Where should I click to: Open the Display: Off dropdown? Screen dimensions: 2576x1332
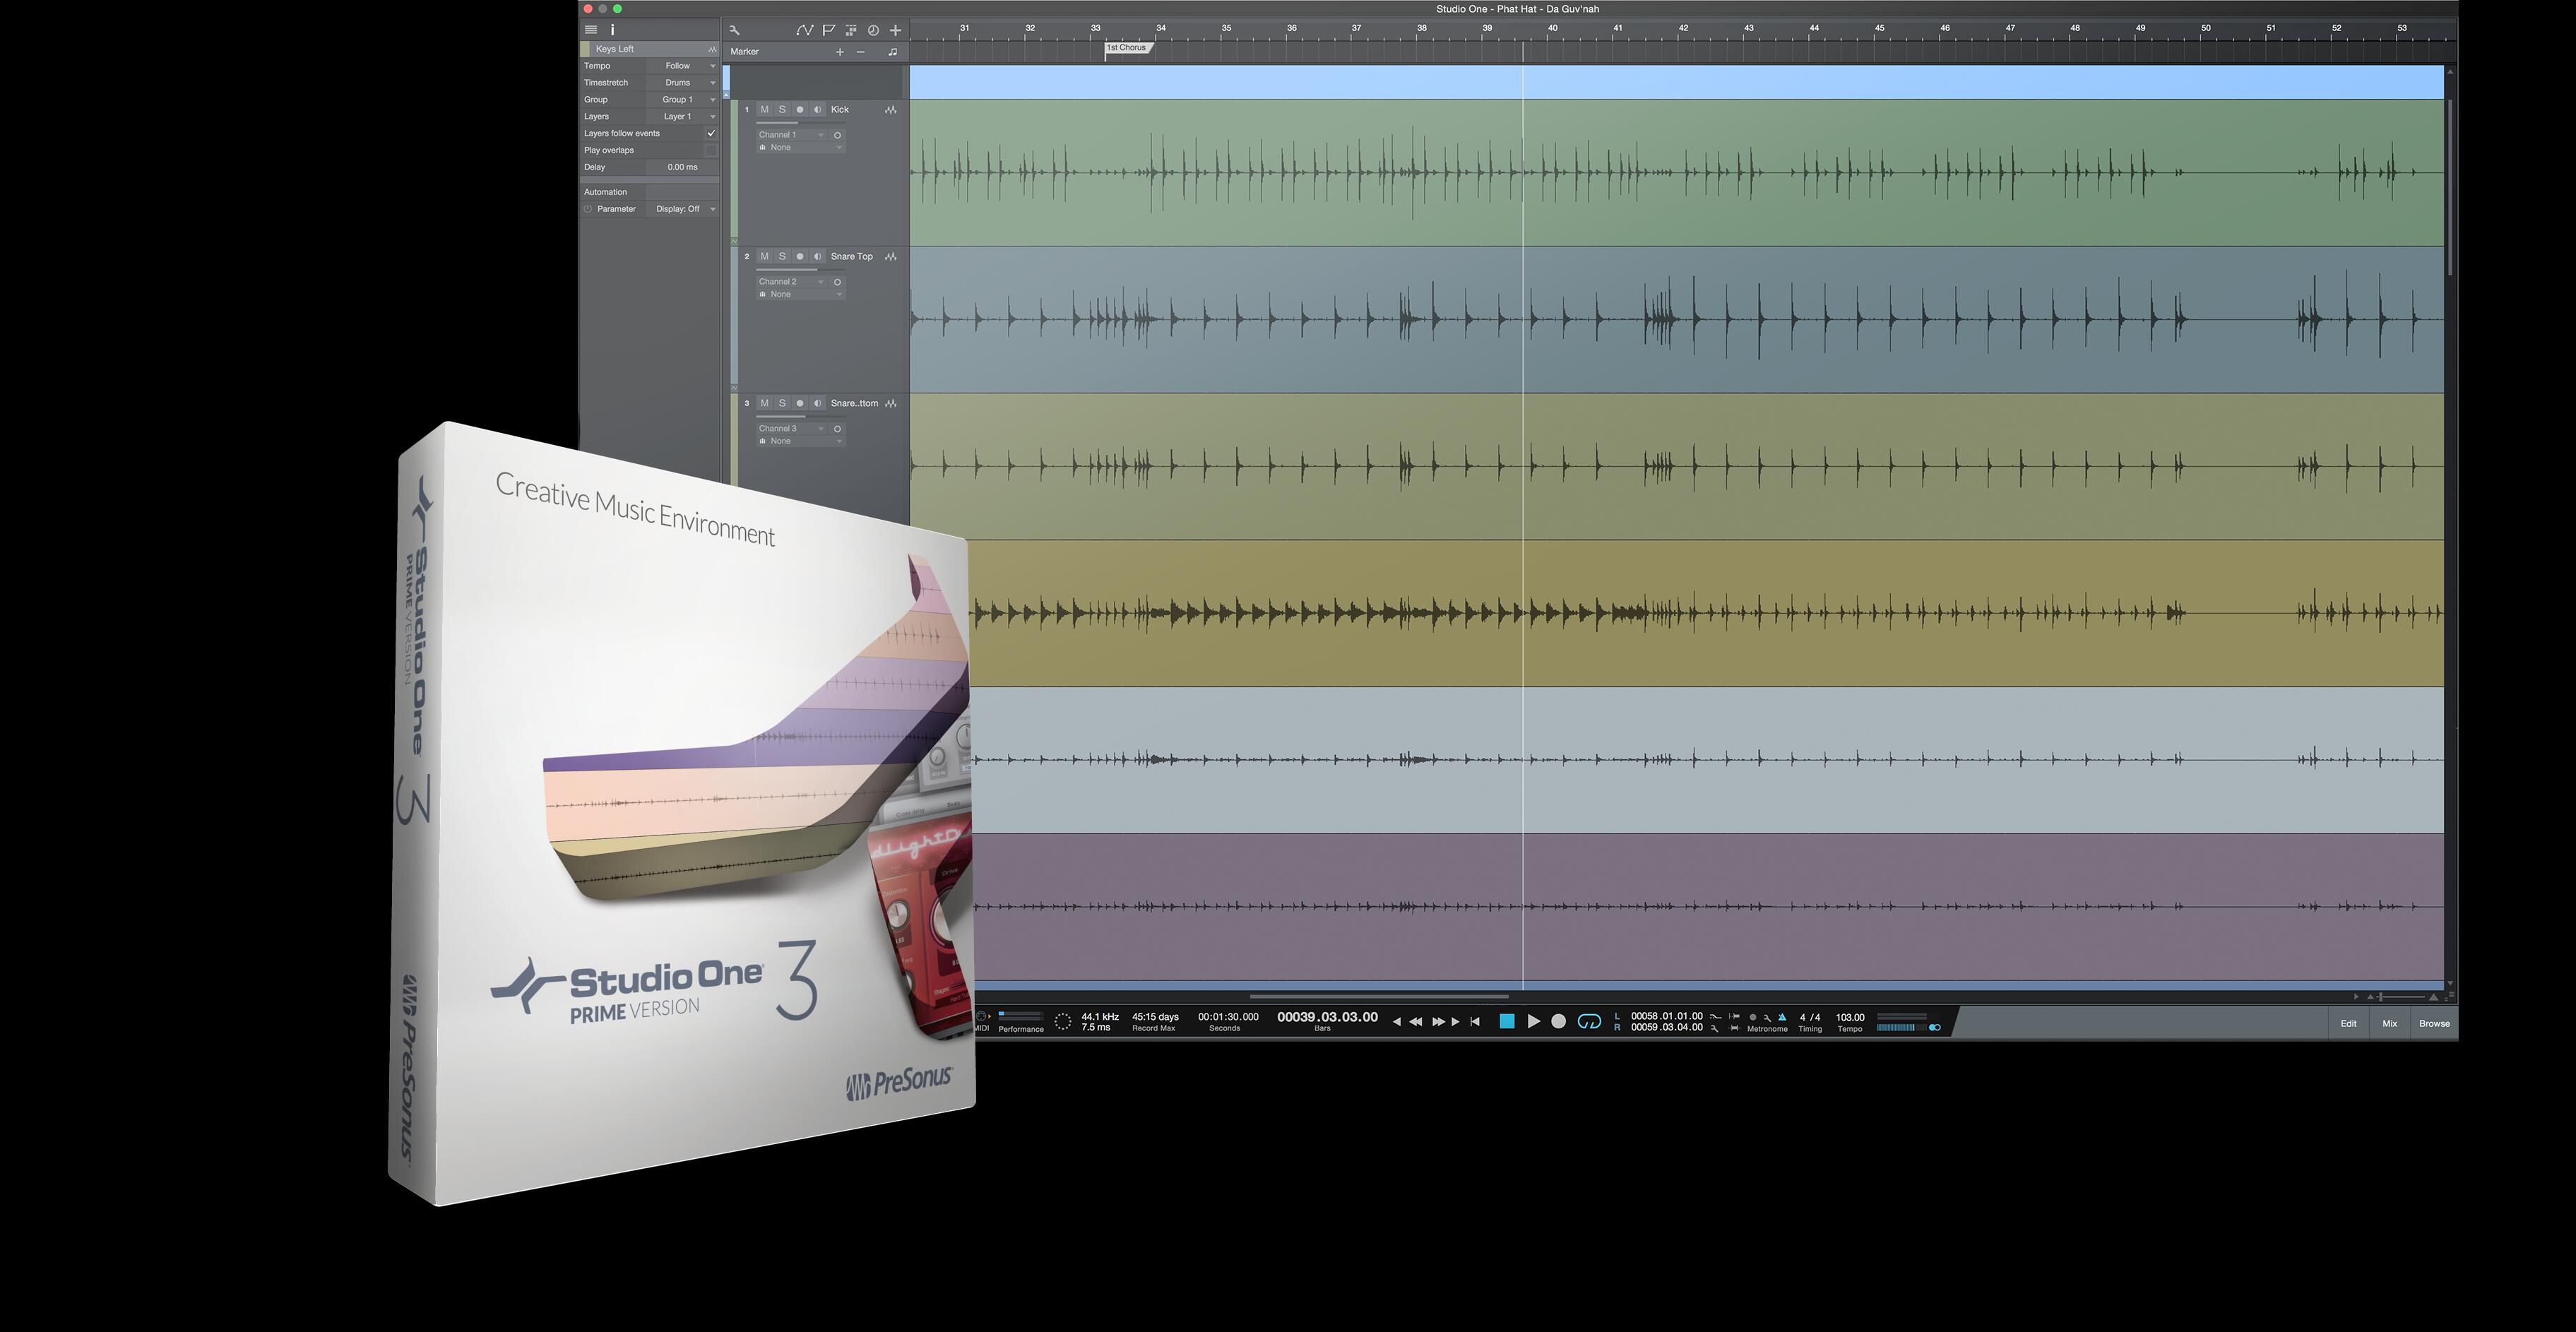(683, 209)
